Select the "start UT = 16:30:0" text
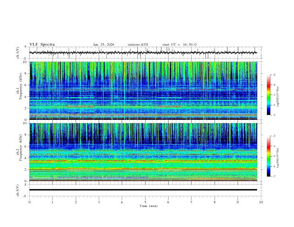The width and height of the screenshot is (294, 227). point(179,45)
